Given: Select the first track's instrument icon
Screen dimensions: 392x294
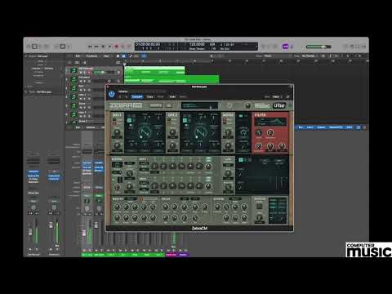Looking at the screenshot, I should [73, 70].
